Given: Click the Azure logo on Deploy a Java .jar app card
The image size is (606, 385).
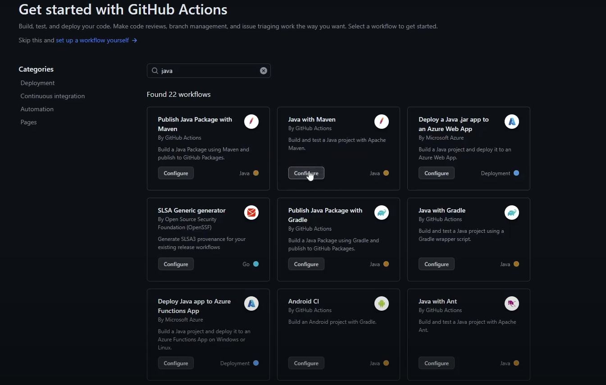Looking at the screenshot, I should pyautogui.click(x=512, y=122).
